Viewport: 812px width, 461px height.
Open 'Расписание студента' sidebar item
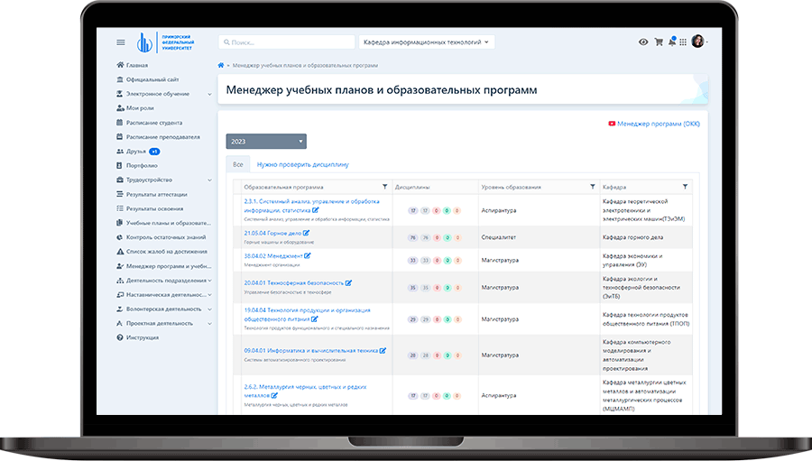pos(149,123)
